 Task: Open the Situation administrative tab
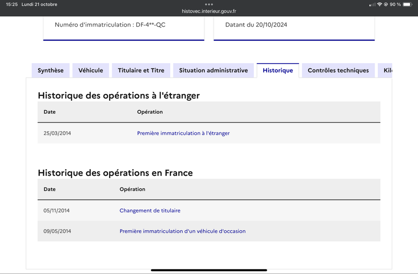(213, 70)
